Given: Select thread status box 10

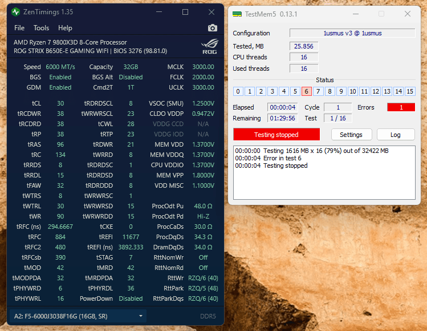Looking at the screenshot, I should [x=353, y=91].
